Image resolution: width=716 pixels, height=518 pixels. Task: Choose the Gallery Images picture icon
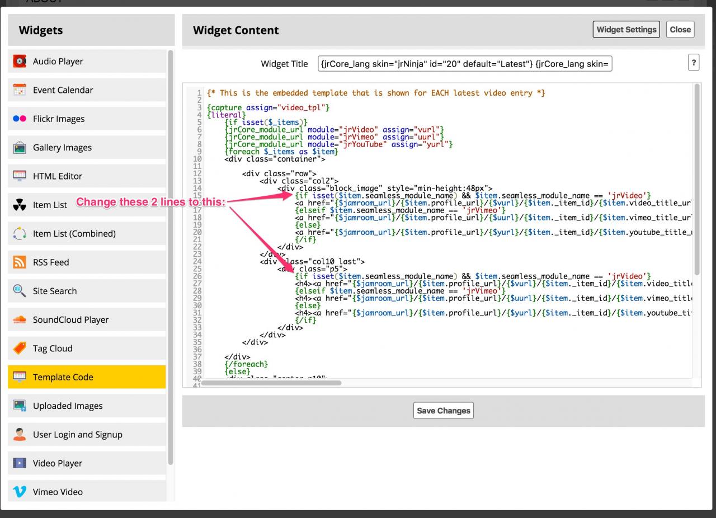click(20, 148)
